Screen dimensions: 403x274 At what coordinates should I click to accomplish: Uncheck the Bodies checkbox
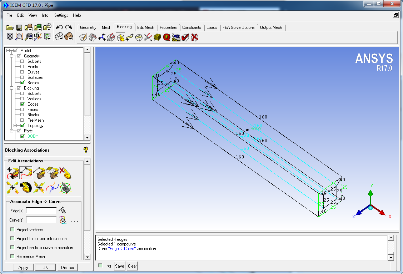click(x=23, y=83)
